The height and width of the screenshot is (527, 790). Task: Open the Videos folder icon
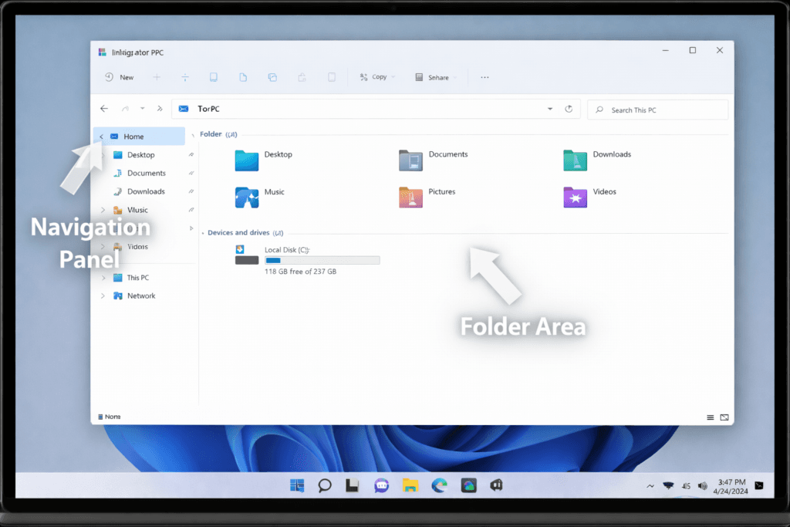[575, 197]
